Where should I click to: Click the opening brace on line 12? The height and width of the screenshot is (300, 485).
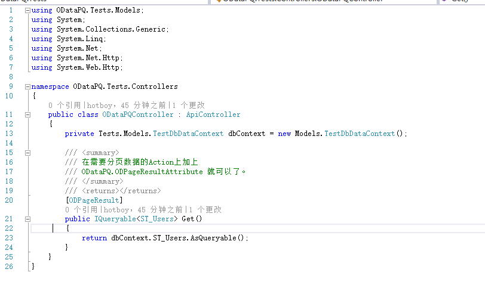point(51,124)
